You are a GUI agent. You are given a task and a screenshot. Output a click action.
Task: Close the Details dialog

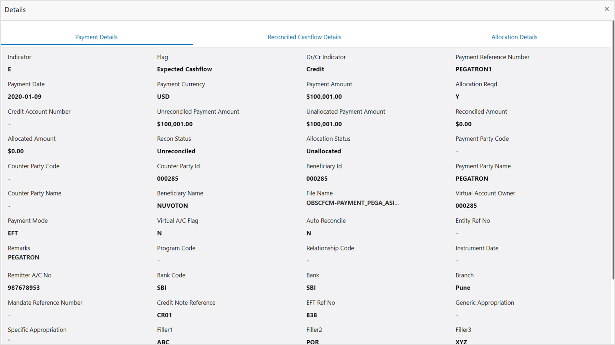coord(607,9)
